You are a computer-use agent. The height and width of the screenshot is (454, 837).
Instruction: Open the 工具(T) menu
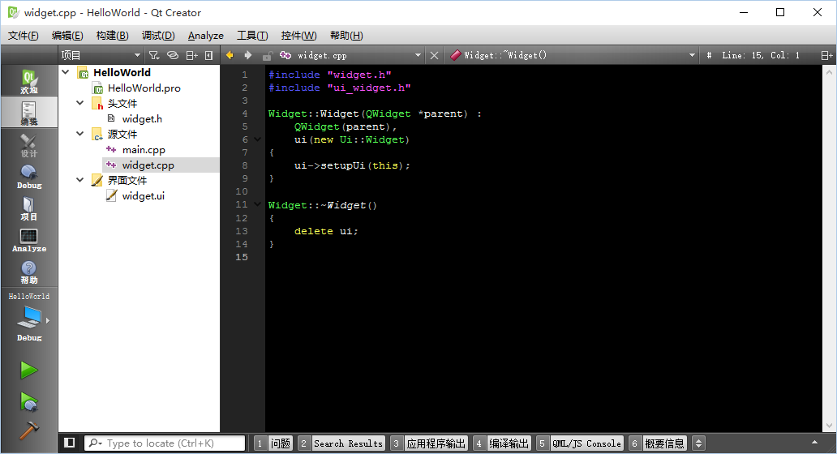pos(252,35)
